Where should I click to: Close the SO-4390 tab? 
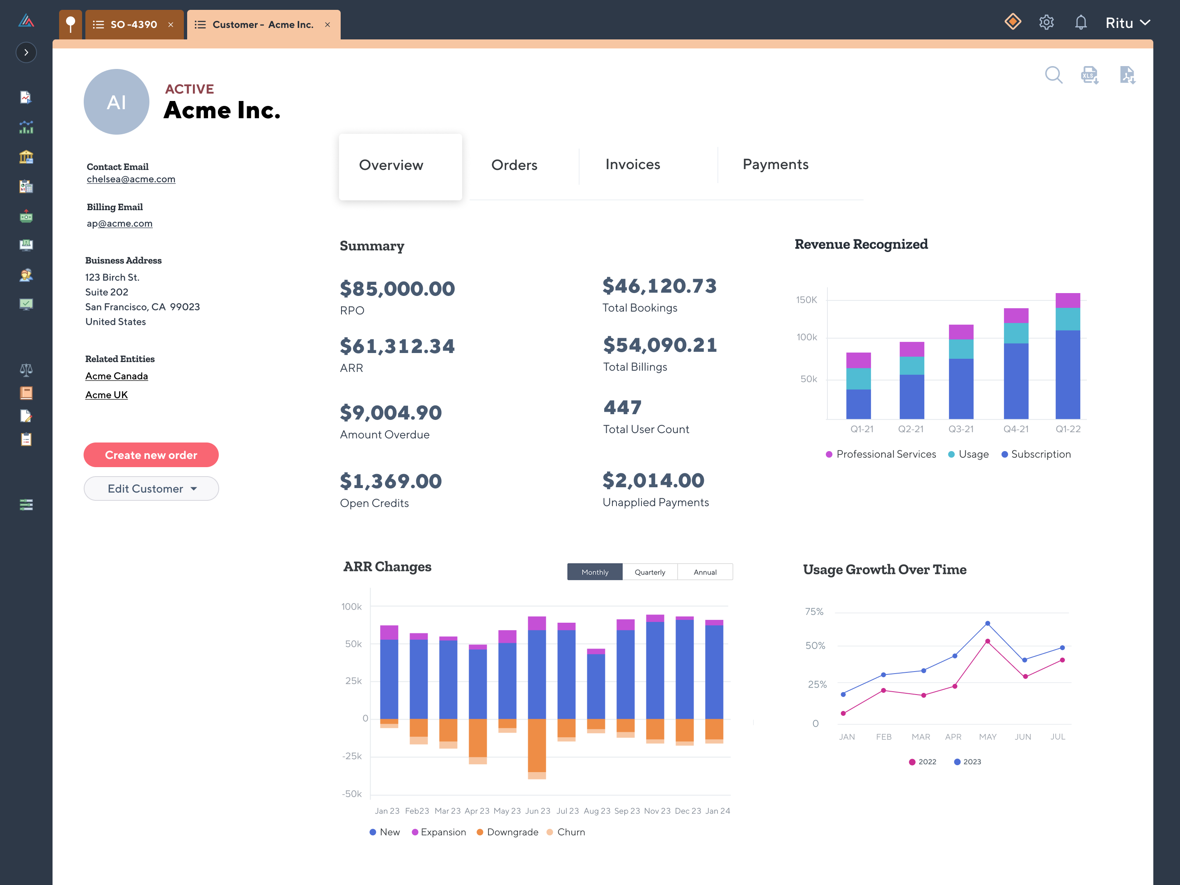[x=171, y=25]
